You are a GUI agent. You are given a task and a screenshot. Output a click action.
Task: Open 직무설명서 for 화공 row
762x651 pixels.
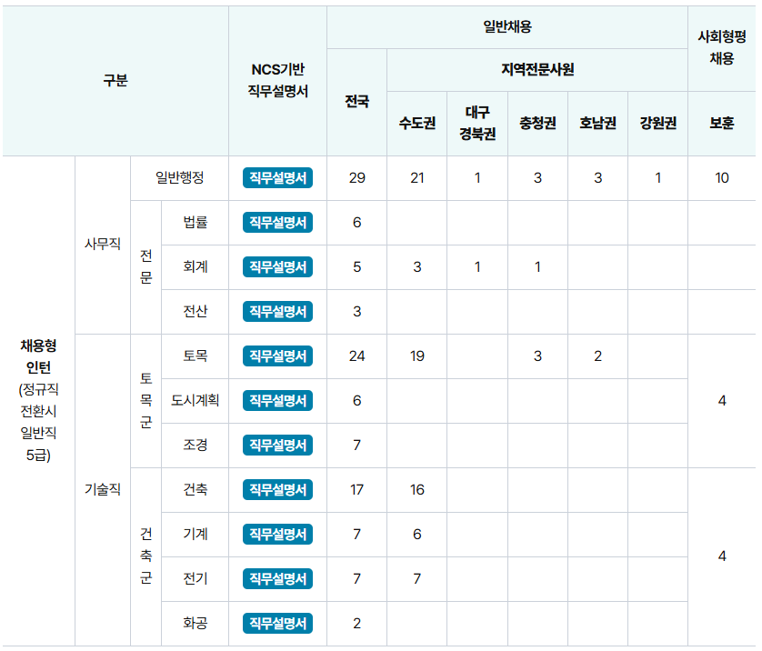coord(277,624)
